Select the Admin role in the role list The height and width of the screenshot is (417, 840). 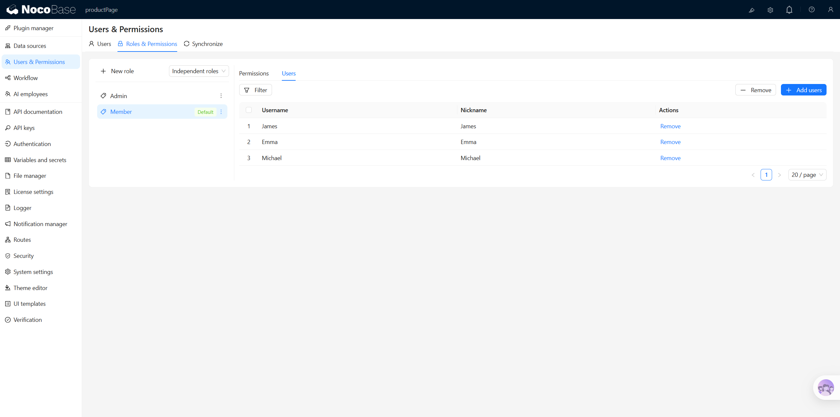click(119, 96)
